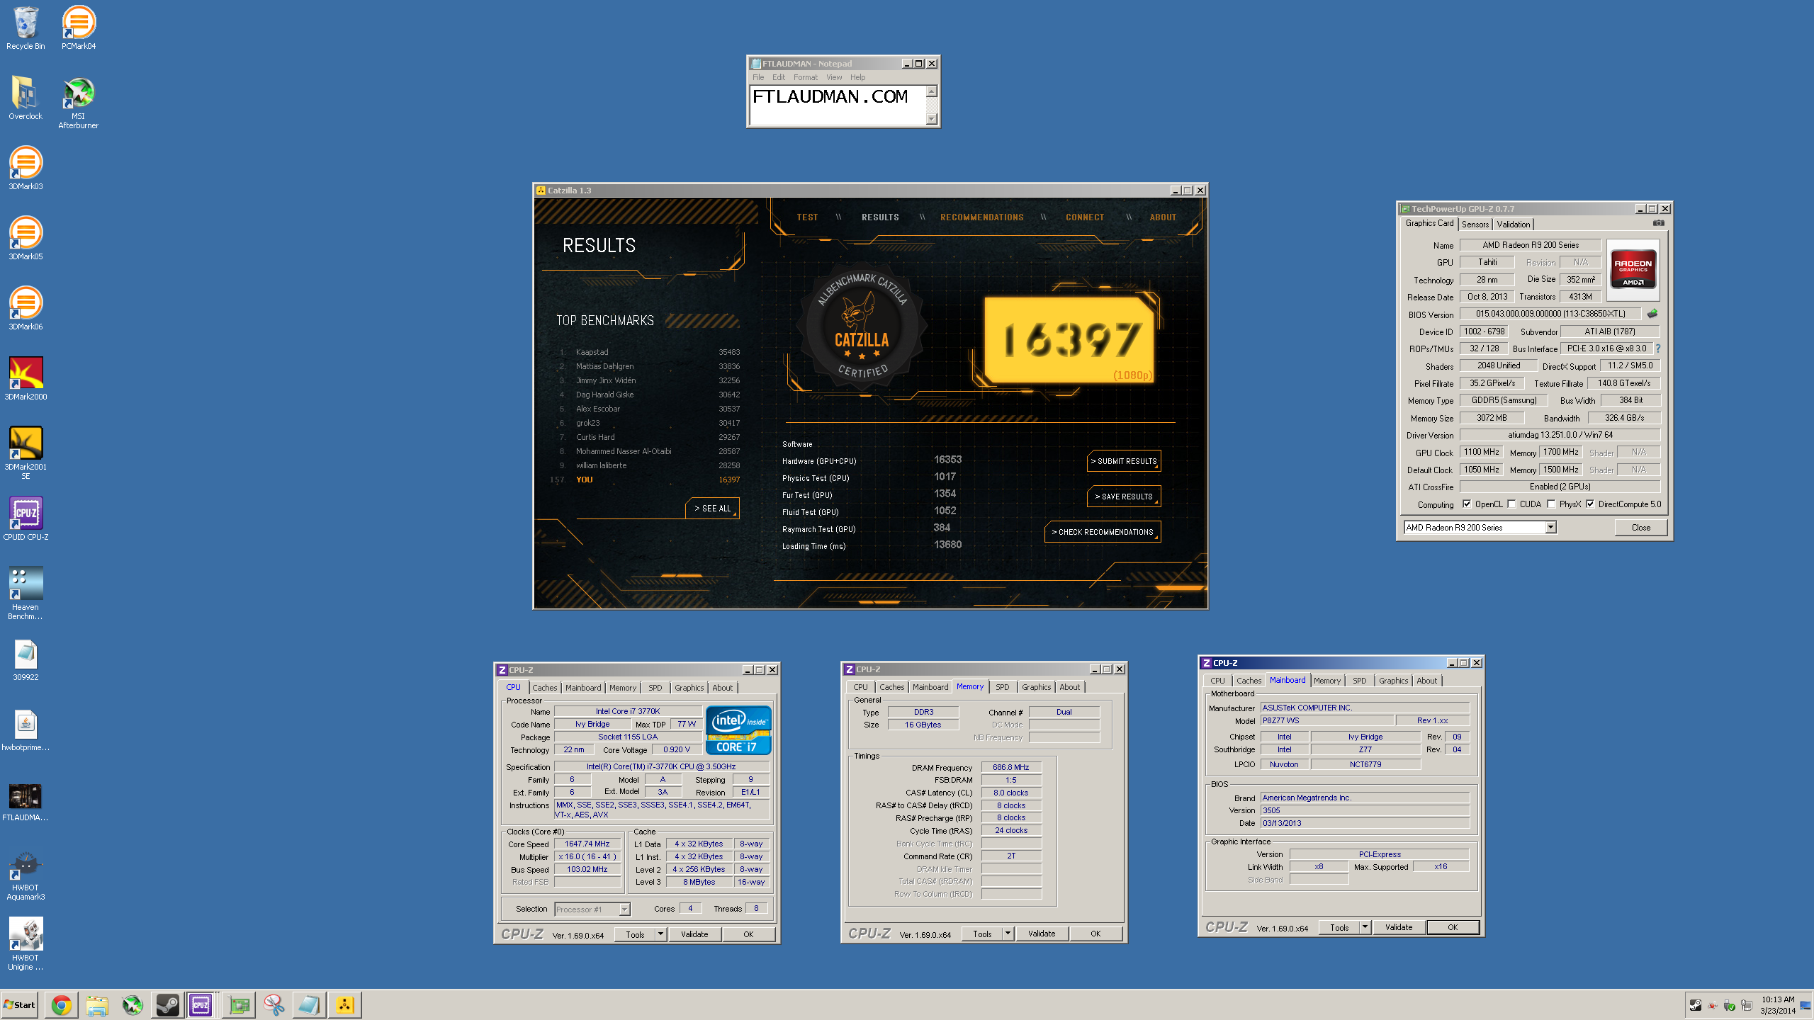Open Google Chrome from the taskbar

[x=62, y=1005]
